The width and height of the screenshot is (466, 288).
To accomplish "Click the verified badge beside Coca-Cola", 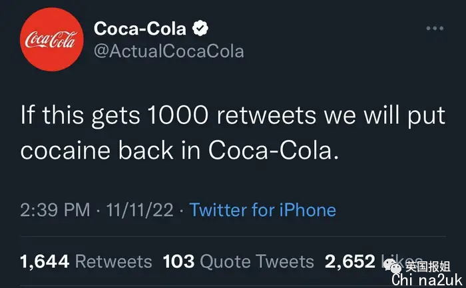I will 200,28.
